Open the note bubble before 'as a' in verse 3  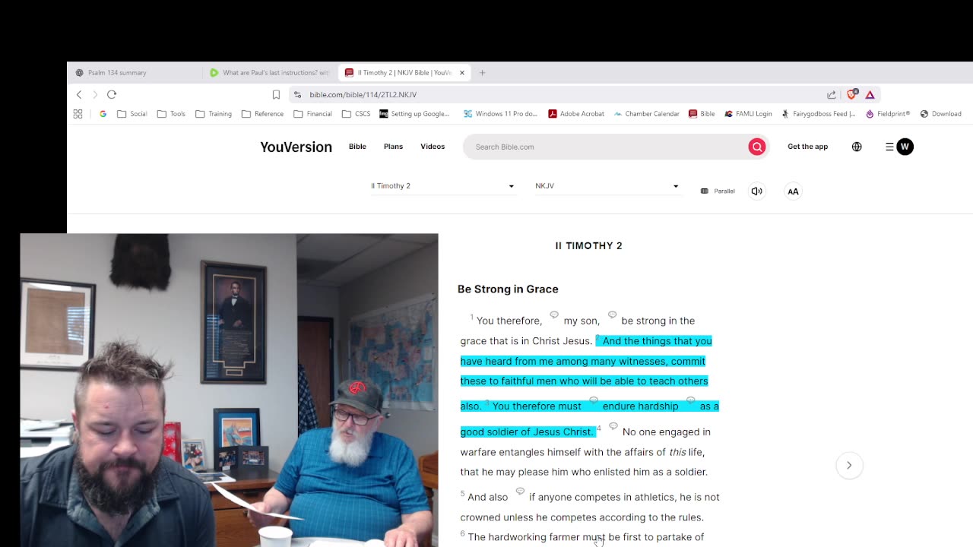[690, 400]
